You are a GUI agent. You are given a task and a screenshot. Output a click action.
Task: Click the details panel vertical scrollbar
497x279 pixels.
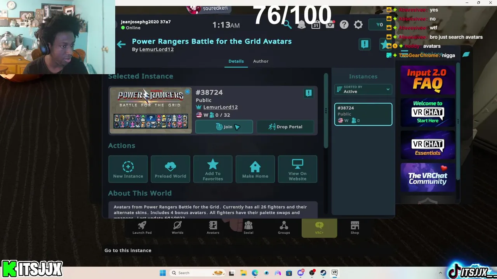point(326,110)
